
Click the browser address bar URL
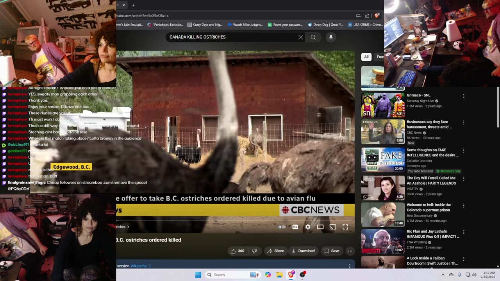tap(142, 16)
